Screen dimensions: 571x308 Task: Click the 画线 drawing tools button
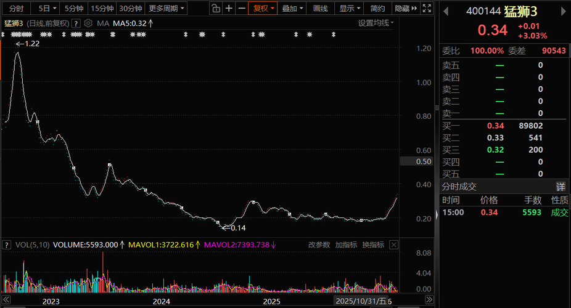click(x=321, y=9)
